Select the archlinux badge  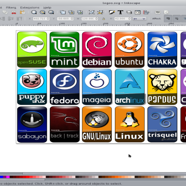click(x=130, y=87)
